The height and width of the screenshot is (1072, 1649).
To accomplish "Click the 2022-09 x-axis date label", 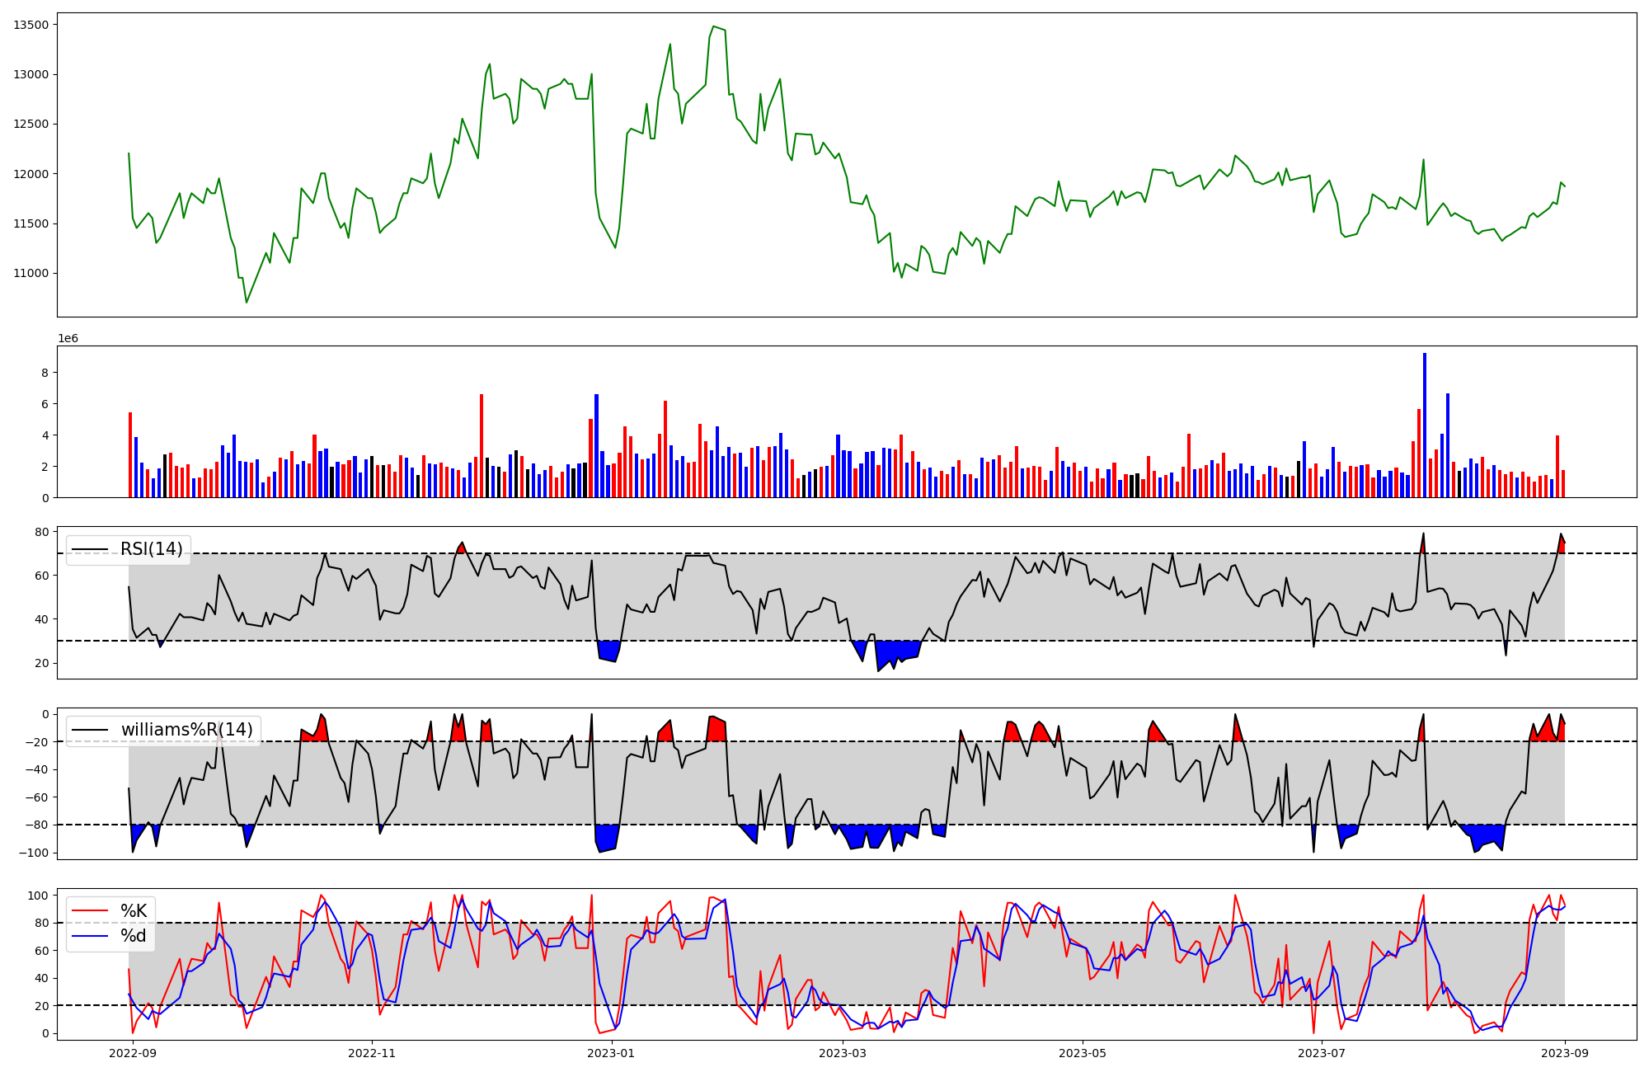I will [x=133, y=1053].
